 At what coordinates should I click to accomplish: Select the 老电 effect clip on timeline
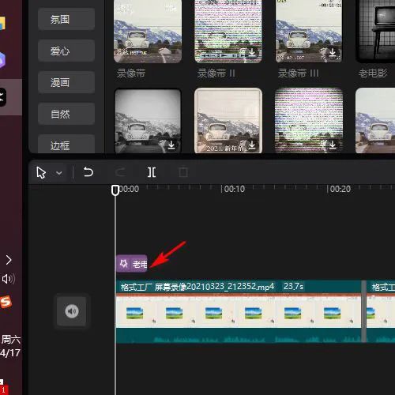(x=132, y=263)
